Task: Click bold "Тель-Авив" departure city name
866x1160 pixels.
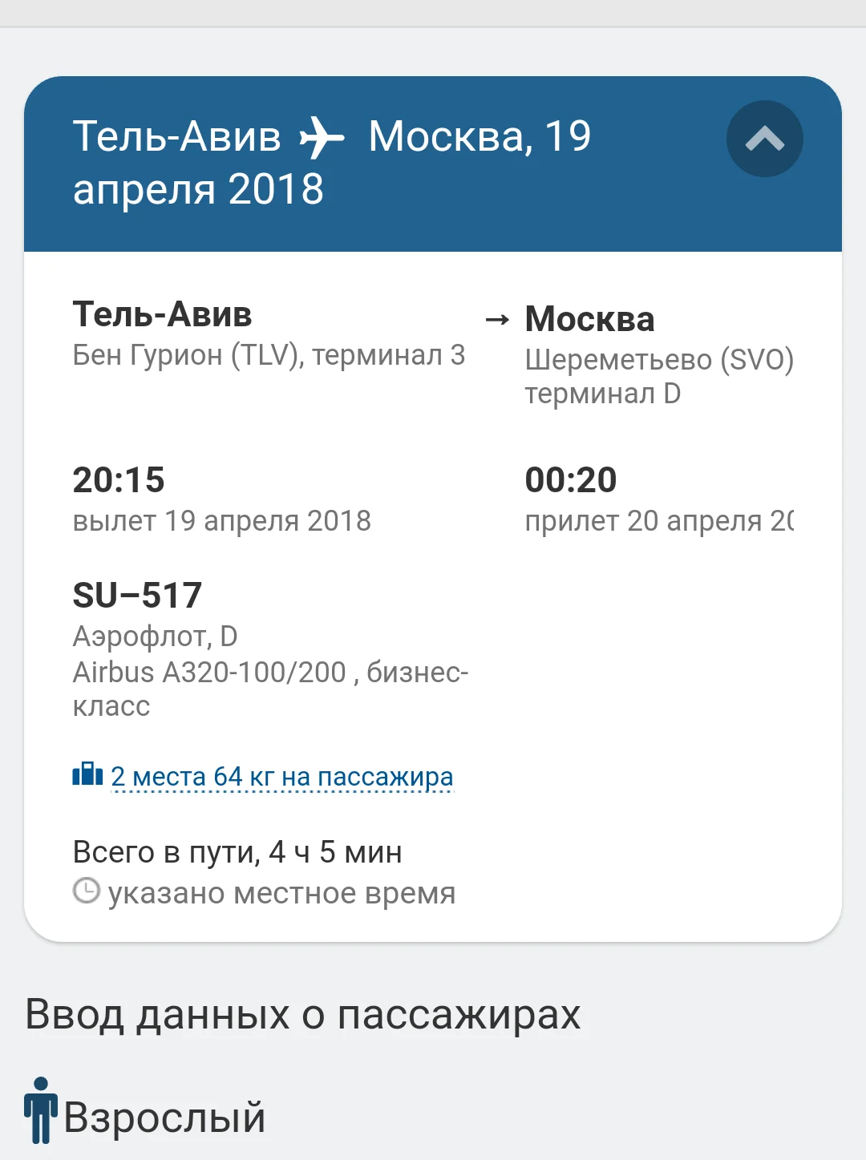Action: pyautogui.click(x=162, y=314)
